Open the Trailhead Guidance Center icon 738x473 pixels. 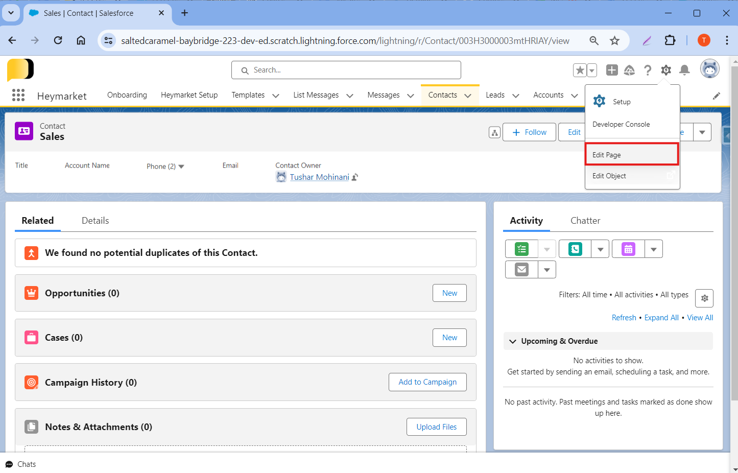(x=629, y=70)
